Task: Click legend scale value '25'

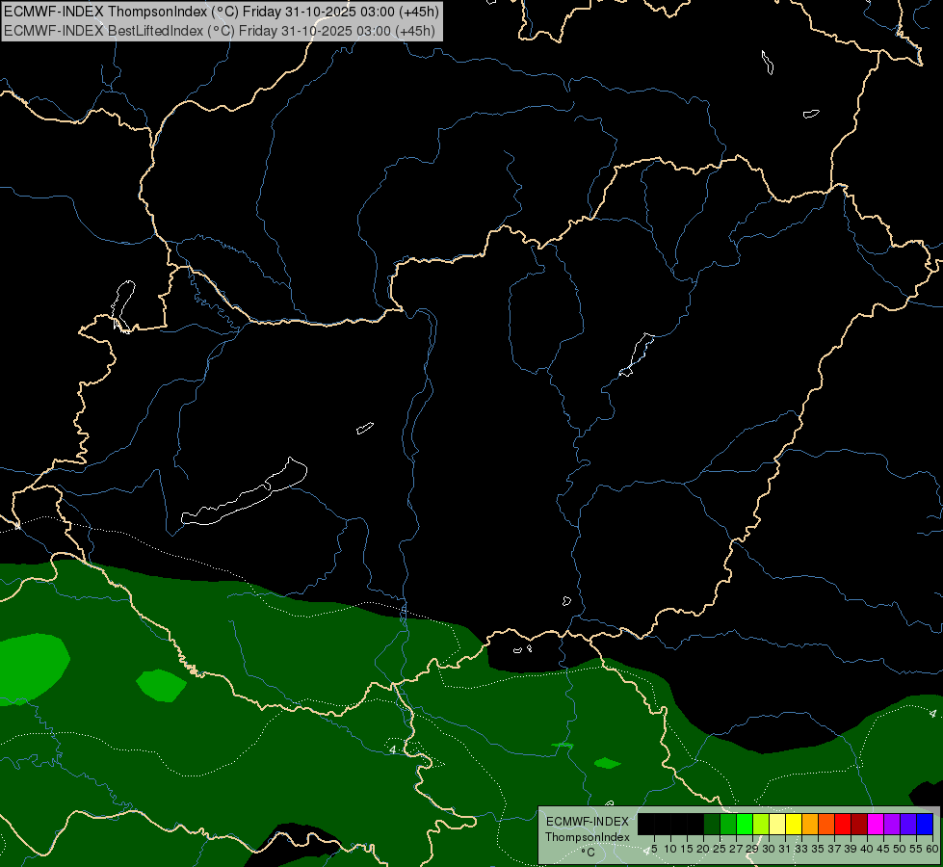Action: pyautogui.click(x=720, y=849)
